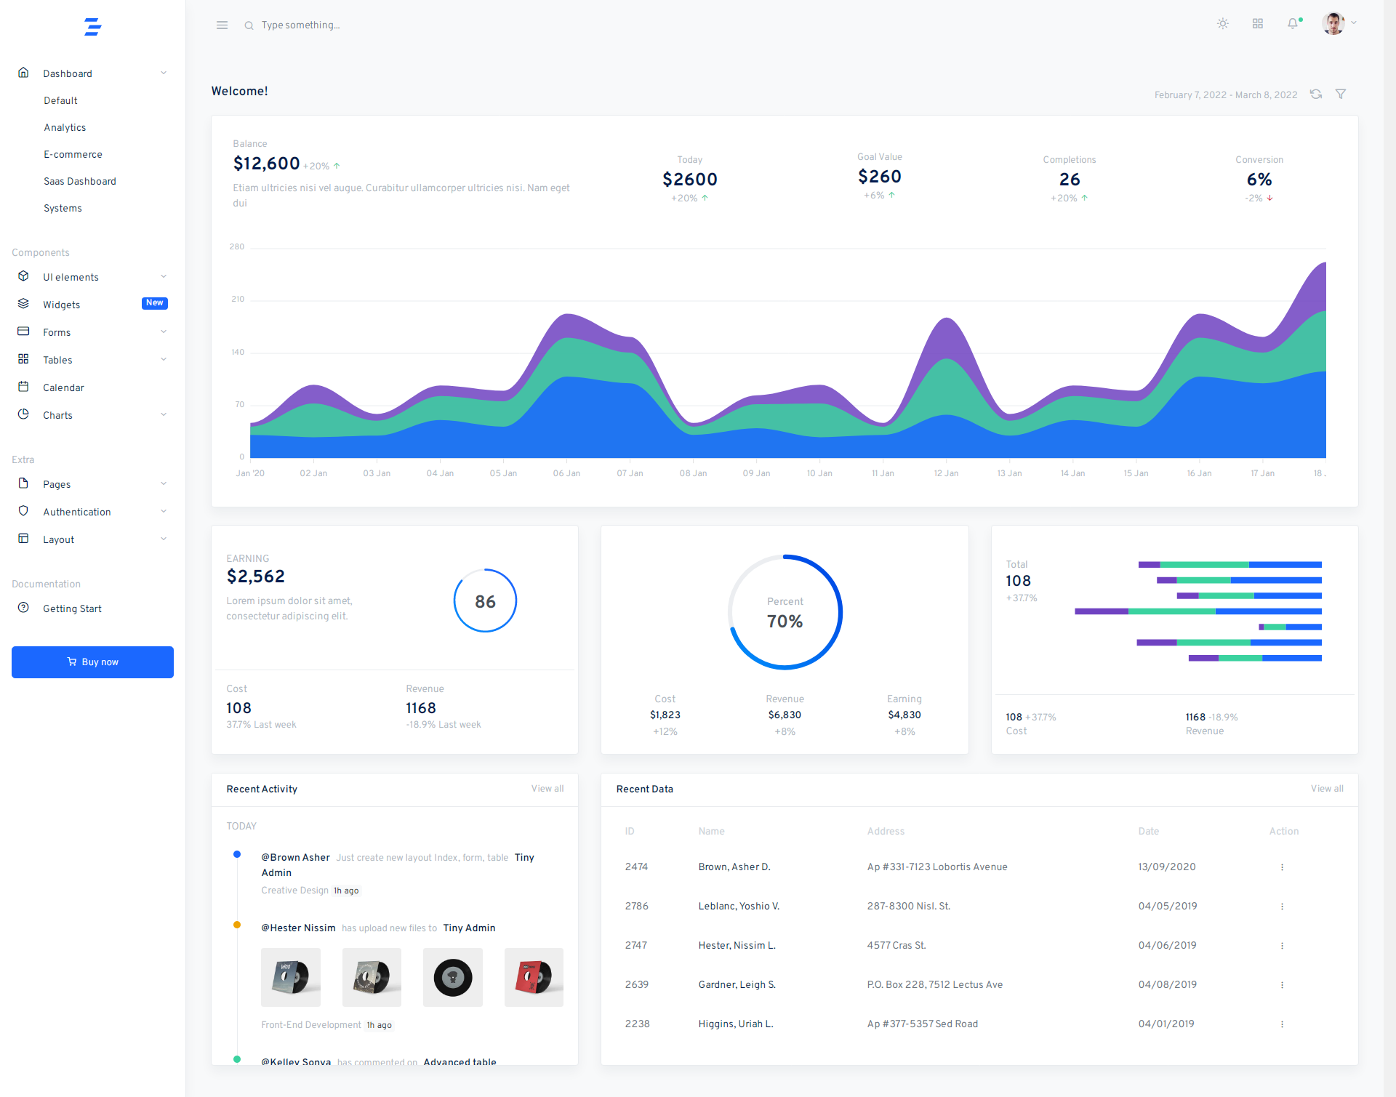Click the notifications bell icon

click(x=1293, y=25)
